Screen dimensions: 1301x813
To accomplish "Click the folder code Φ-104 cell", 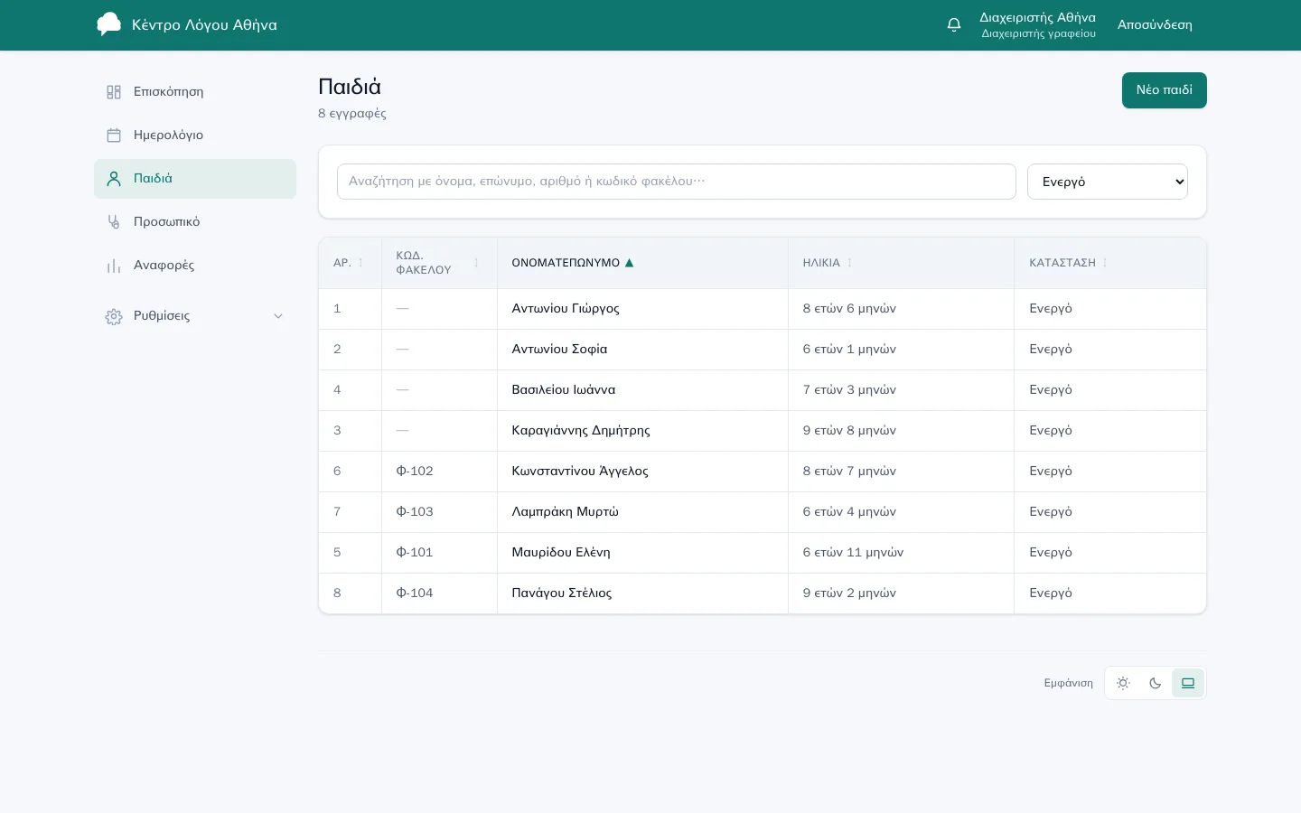I will tap(439, 593).
